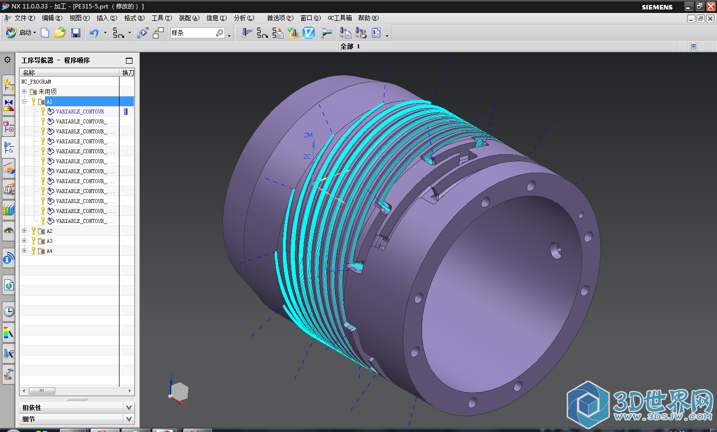Click the navigator horizontal scrollbar thumb
The height and width of the screenshot is (432, 717).
[42, 391]
